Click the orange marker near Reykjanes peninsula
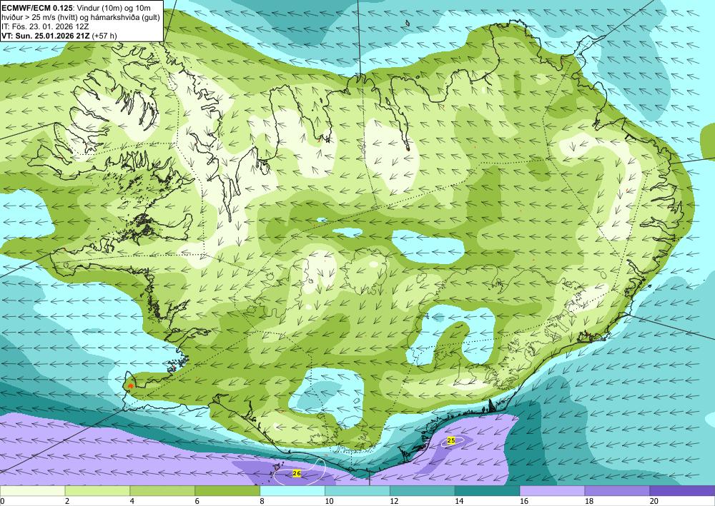 point(130,385)
